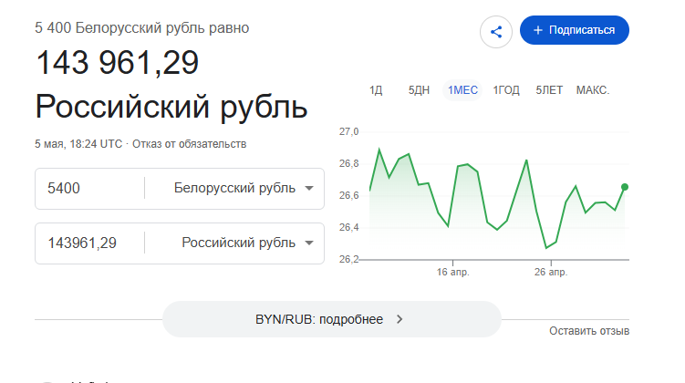The width and height of the screenshot is (685, 383).
Task: Open BYN/RUB: подробнее details
Action: pyautogui.click(x=332, y=319)
